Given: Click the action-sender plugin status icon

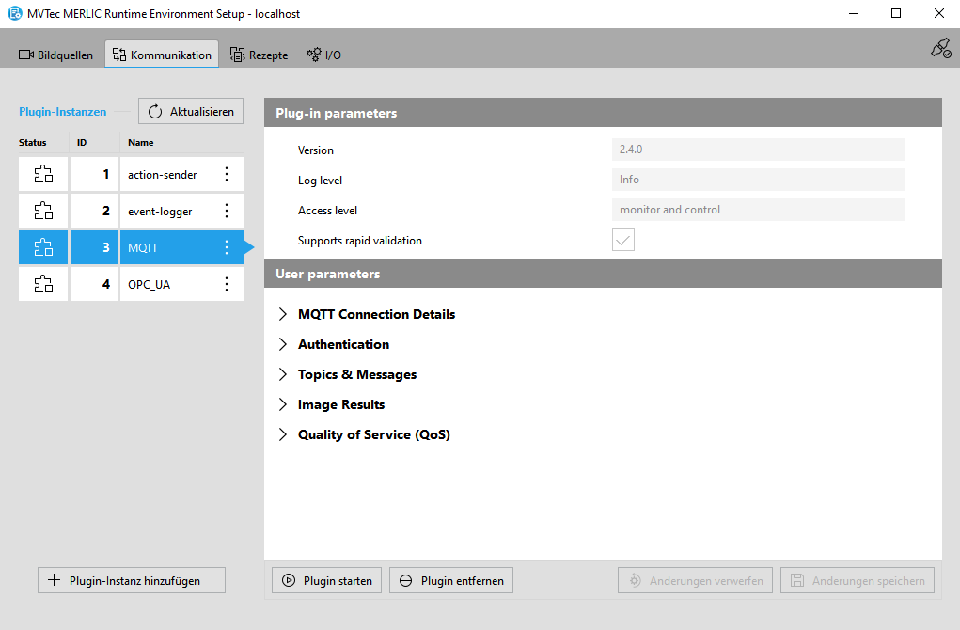Looking at the screenshot, I should [43, 174].
